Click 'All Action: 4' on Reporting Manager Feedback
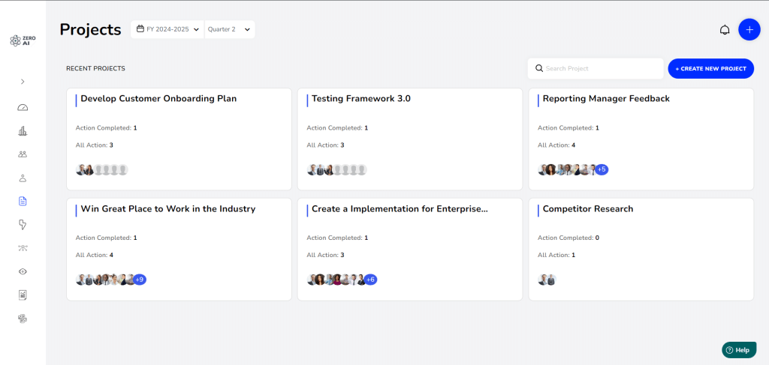This screenshot has width=769, height=365. pyautogui.click(x=556, y=145)
